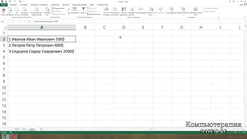Screen dimensions: 247x139
Task: Click the 'Консолидация' icon
Action: click(141, 11)
